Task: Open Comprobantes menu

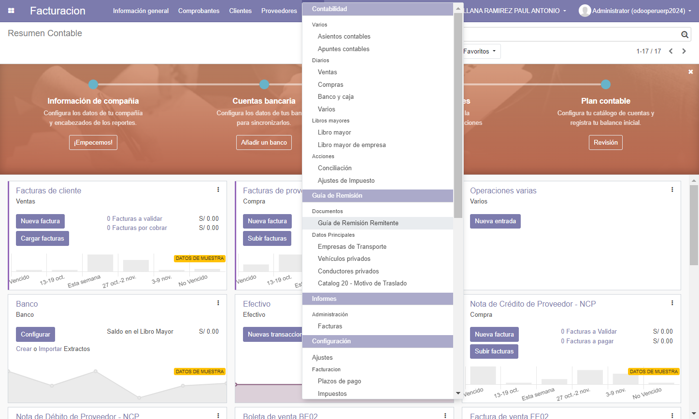Action: (199, 11)
